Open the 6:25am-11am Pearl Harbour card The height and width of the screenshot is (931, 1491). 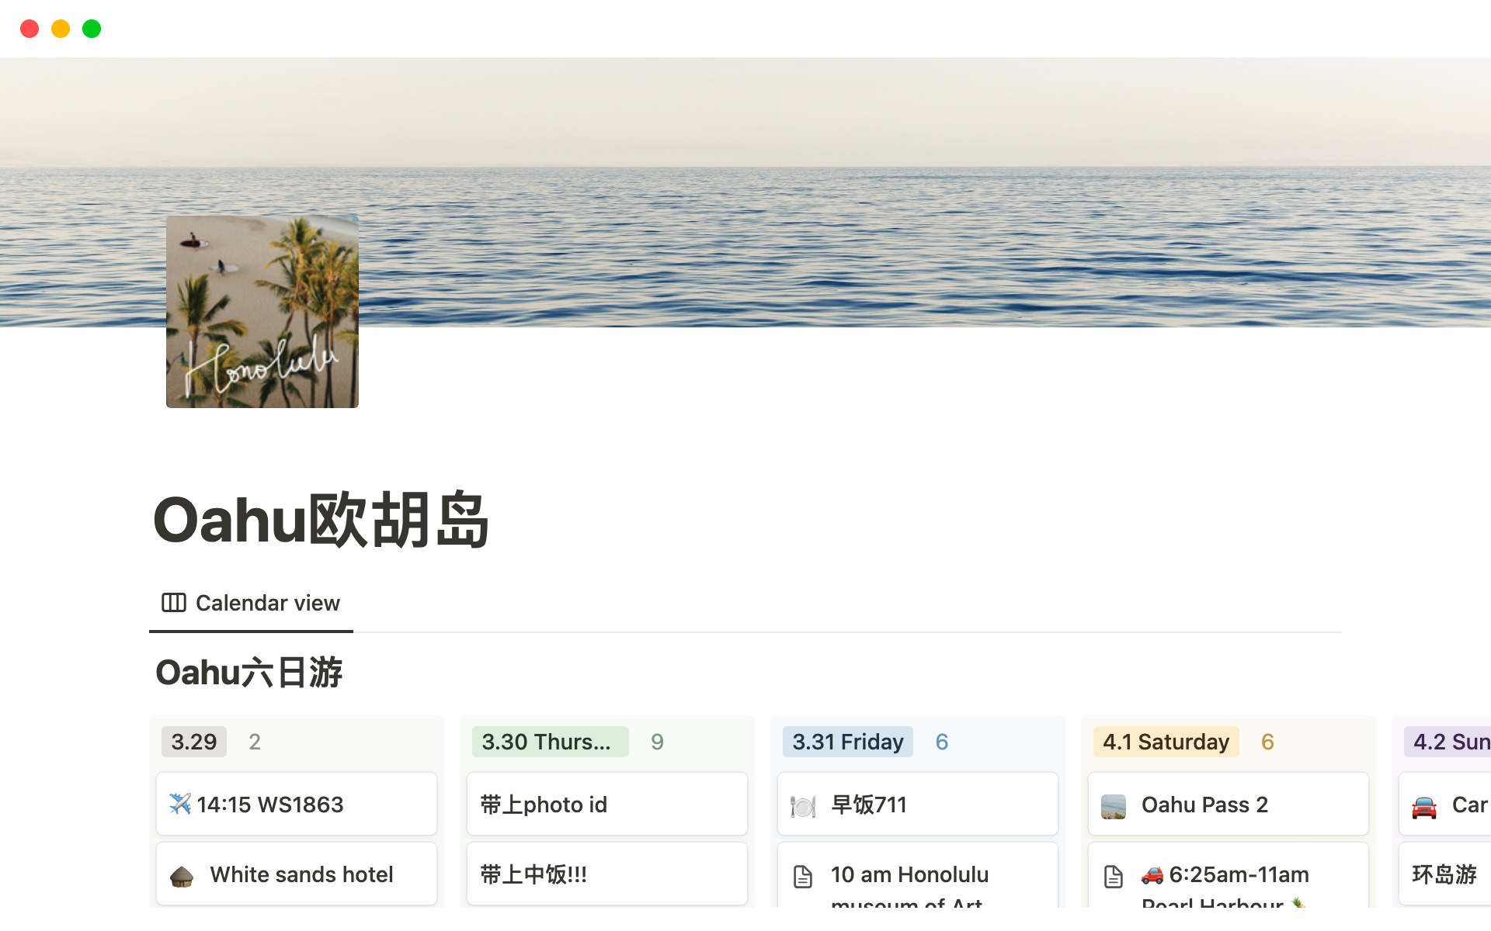1229,875
